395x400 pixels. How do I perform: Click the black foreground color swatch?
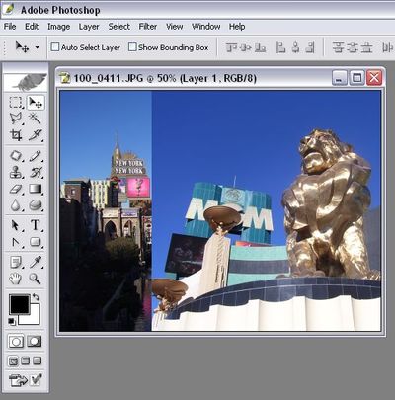20,304
